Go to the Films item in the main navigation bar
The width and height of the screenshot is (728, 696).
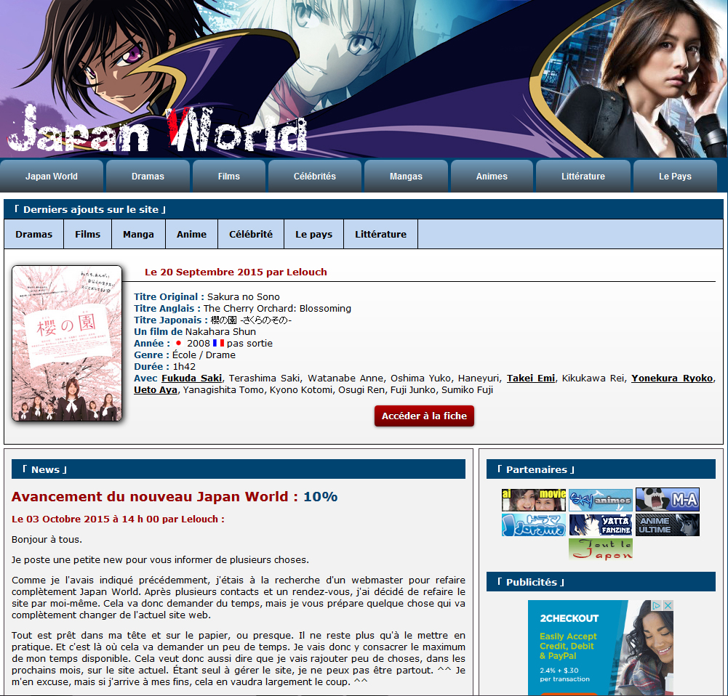click(x=229, y=177)
